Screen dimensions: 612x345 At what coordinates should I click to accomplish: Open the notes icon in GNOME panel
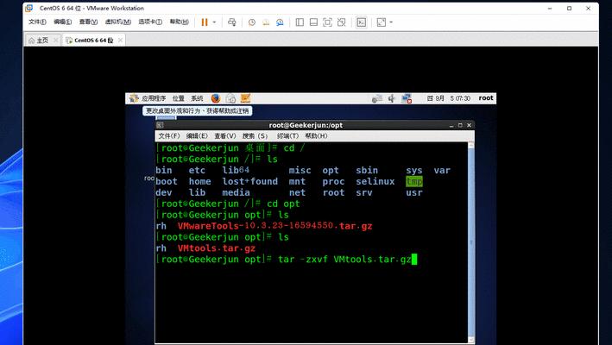pos(245,98)
